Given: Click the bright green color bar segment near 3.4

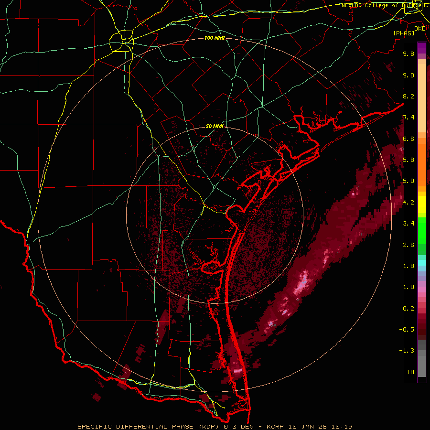Looking at the screenshot, I should click(x=422, y=230).
